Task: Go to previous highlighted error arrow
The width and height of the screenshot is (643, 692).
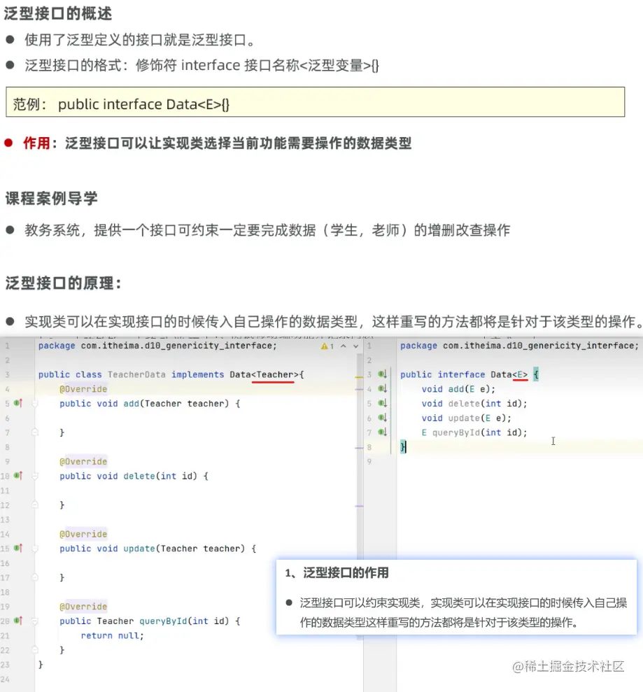Action: [344, 346]
